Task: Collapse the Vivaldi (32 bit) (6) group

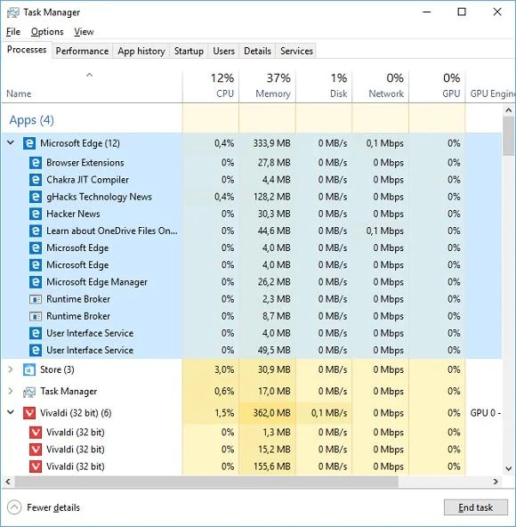Action: (11, 412)
